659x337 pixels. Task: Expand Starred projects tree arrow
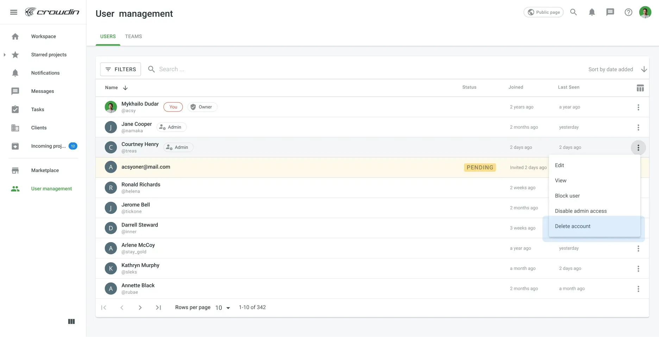(x=5, y=55)
